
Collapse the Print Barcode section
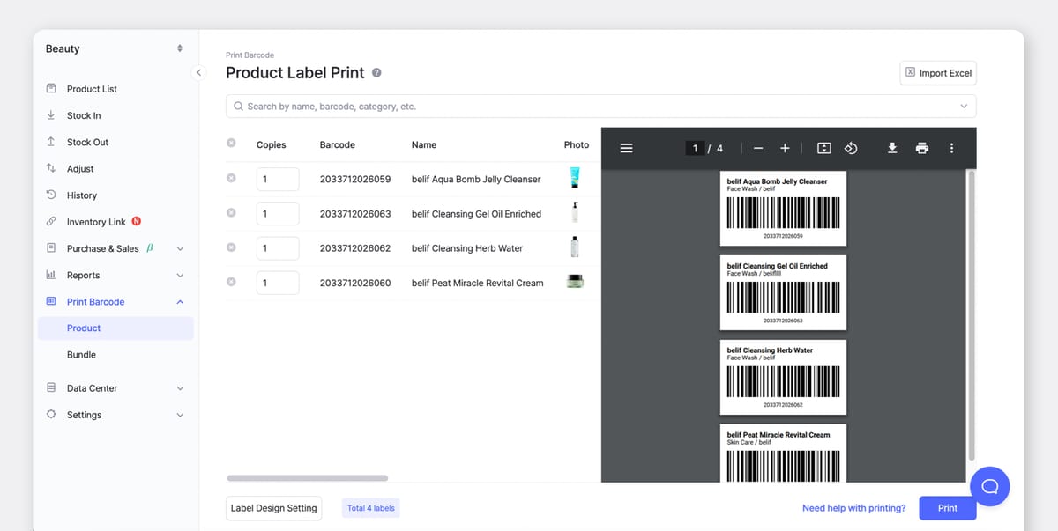179,301
